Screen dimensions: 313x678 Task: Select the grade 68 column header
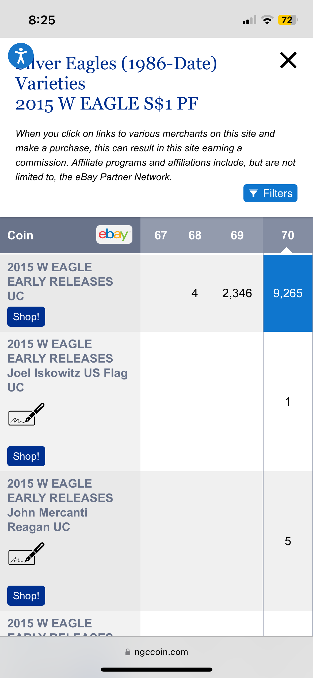click(x=195, y=235)
